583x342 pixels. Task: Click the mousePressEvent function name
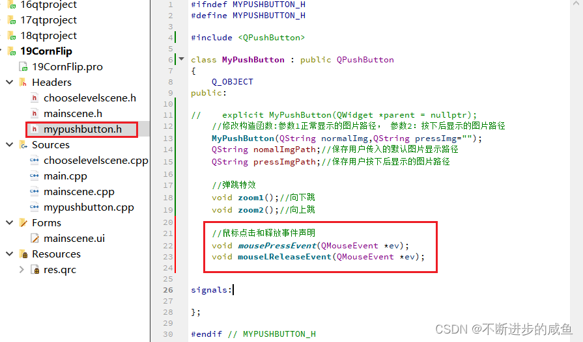277,246
